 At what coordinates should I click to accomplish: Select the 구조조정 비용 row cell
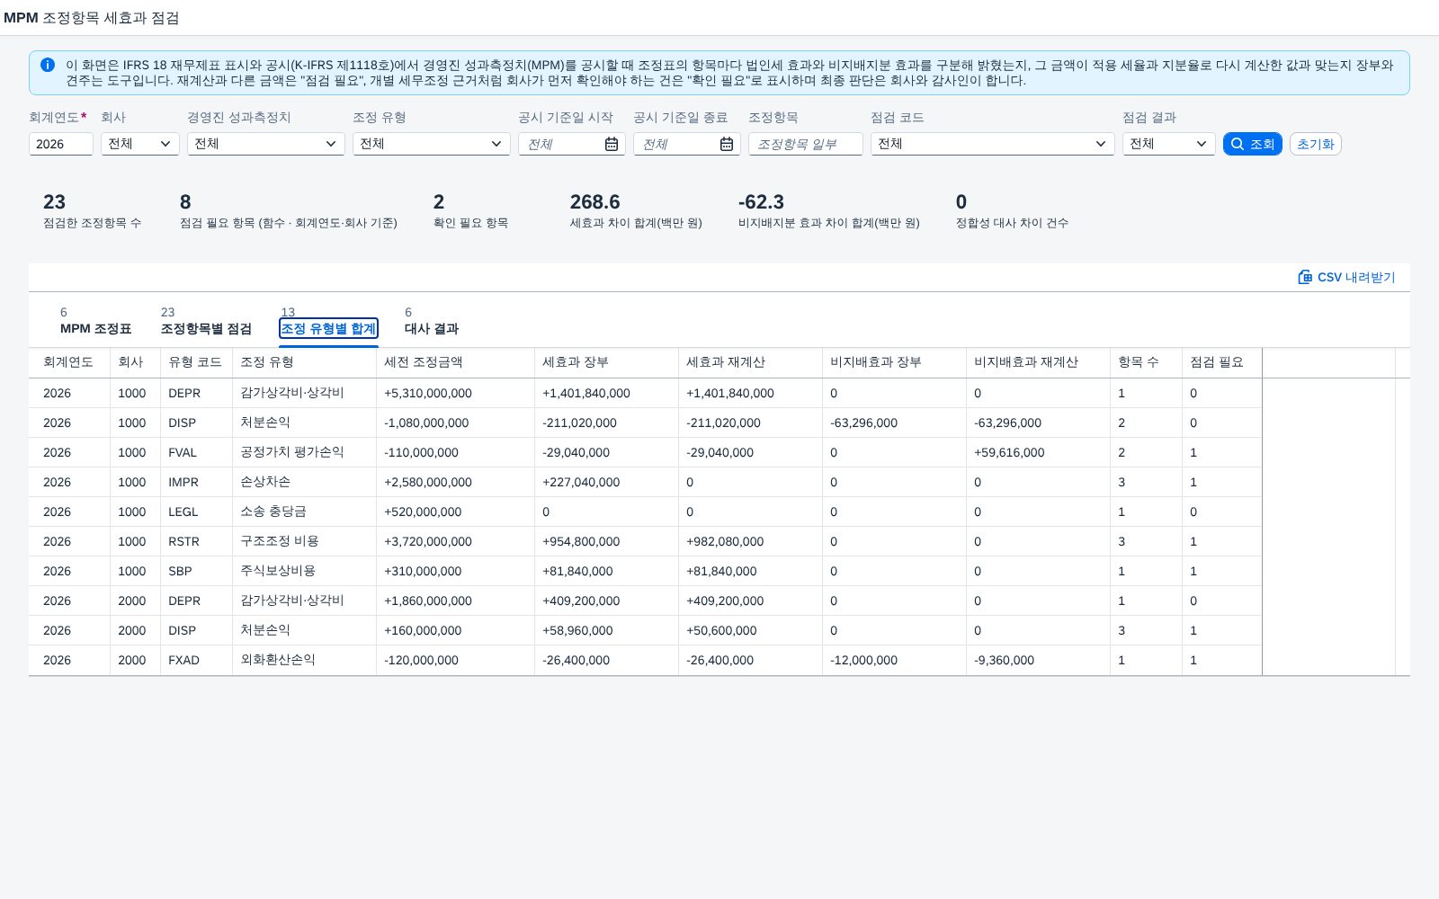(304, 541)
